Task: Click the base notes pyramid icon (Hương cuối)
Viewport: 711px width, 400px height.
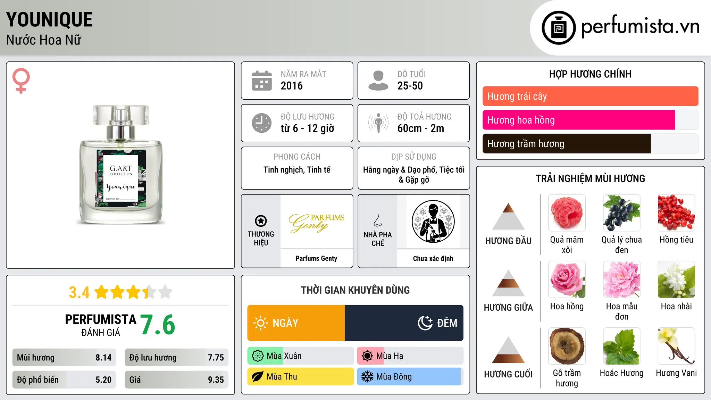Action: pyautogui.click(x=508, y=349)
